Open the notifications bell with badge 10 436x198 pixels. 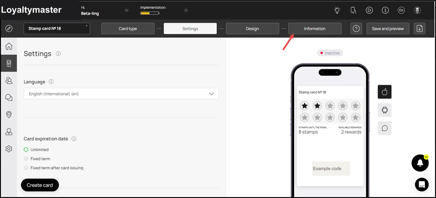420,163
